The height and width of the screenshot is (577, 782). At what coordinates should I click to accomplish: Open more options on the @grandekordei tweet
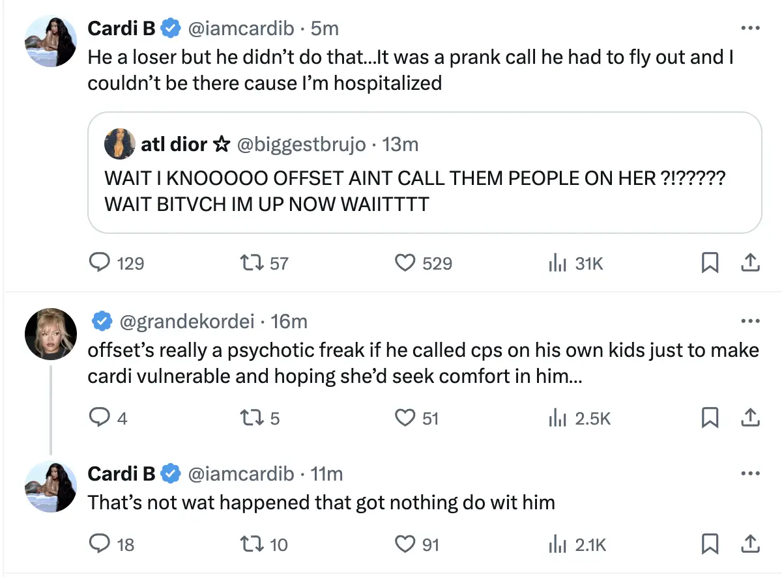coord(751,320)
